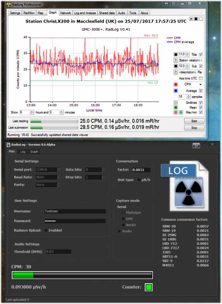This screenshot has height=304, width=222.
Task: Open the Tools tab
Action: coord(133,13)
